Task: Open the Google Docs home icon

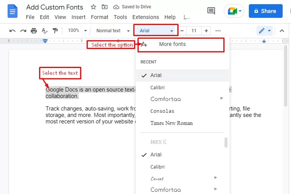Action: (x=13, y=11)
